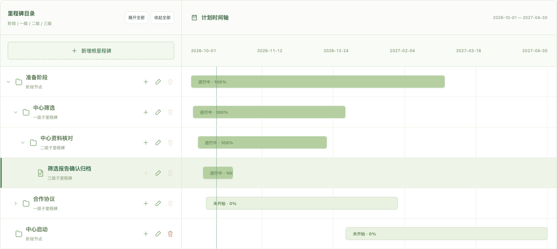
Task: Select the 中心启动 tree row
Action: point(91,234)
